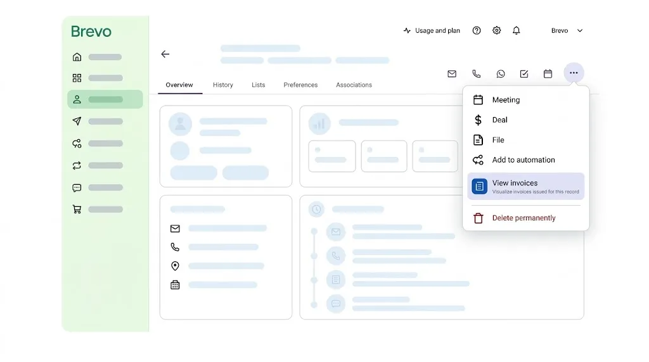Image resolution: width=649 pixels, height=362 pixels.
Task: Click note event icon in activity timeline
Action: (336, 280)
